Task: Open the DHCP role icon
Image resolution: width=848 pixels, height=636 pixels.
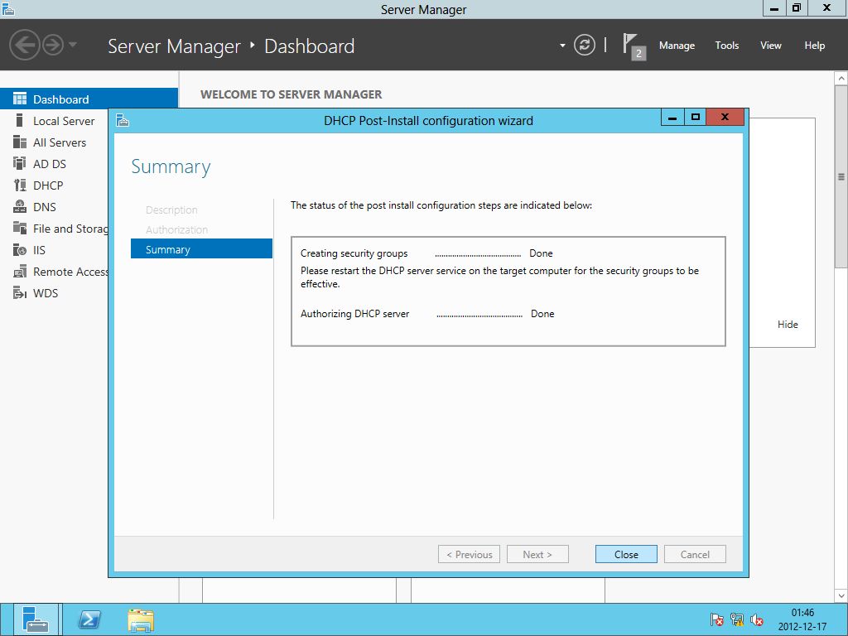Action: coord(20,185)
